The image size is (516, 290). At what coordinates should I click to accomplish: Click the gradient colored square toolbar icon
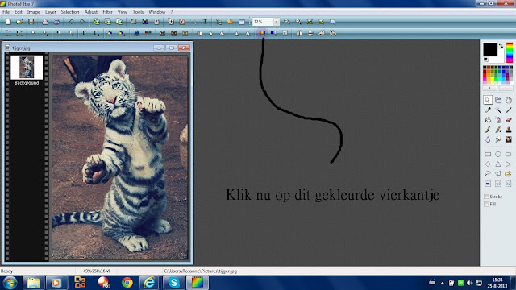(x=262, y=33)
